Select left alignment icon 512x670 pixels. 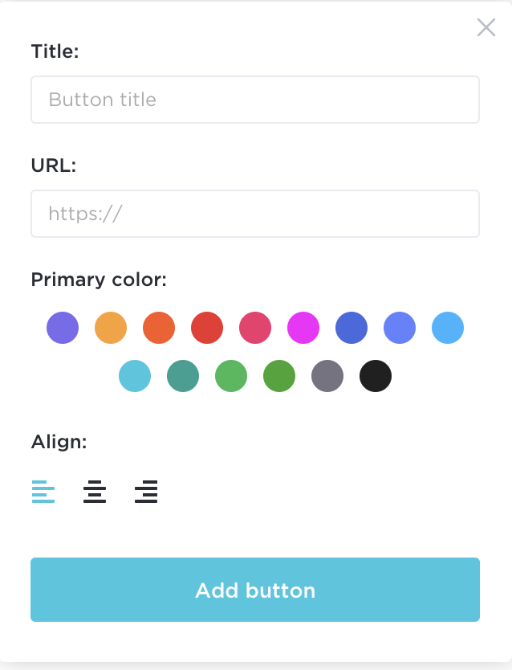tap(43, 492)
